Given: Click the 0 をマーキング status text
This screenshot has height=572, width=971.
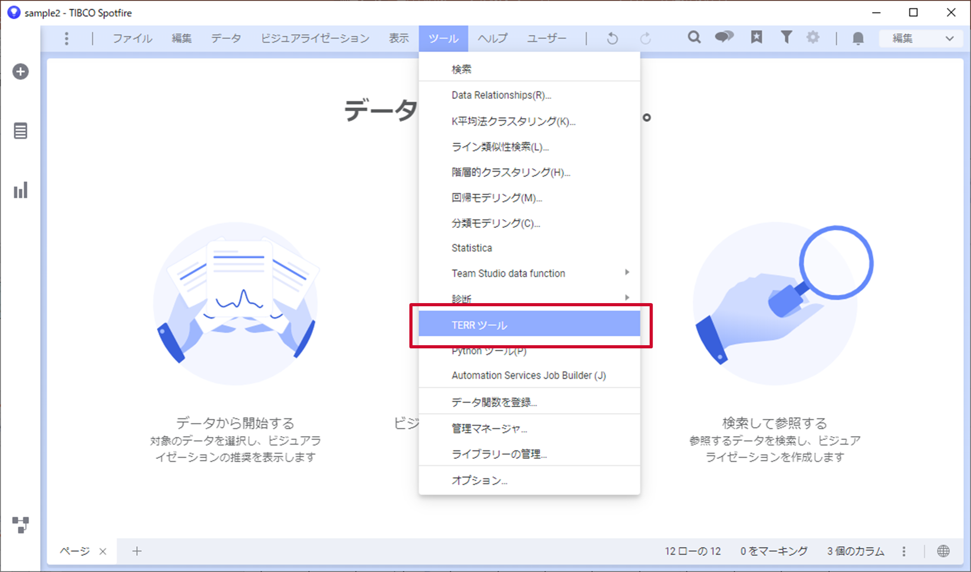Looking at the screenshot, I should click(774, 551).
